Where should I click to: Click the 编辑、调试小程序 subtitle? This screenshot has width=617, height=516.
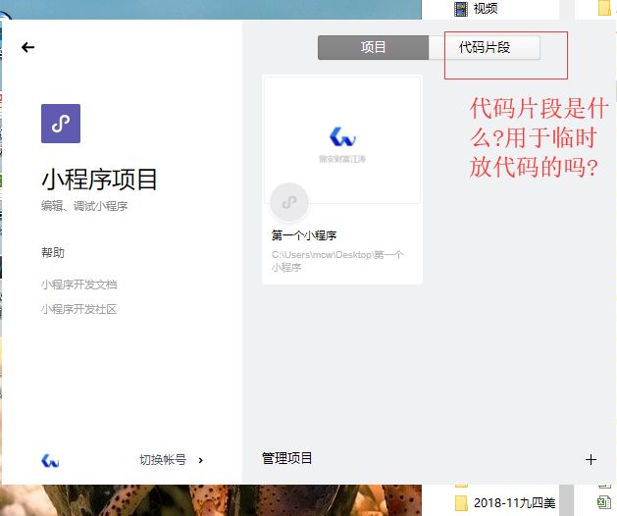coord(84,206)
